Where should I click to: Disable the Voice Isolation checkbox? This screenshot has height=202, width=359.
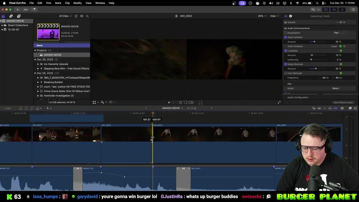point(286,37)
